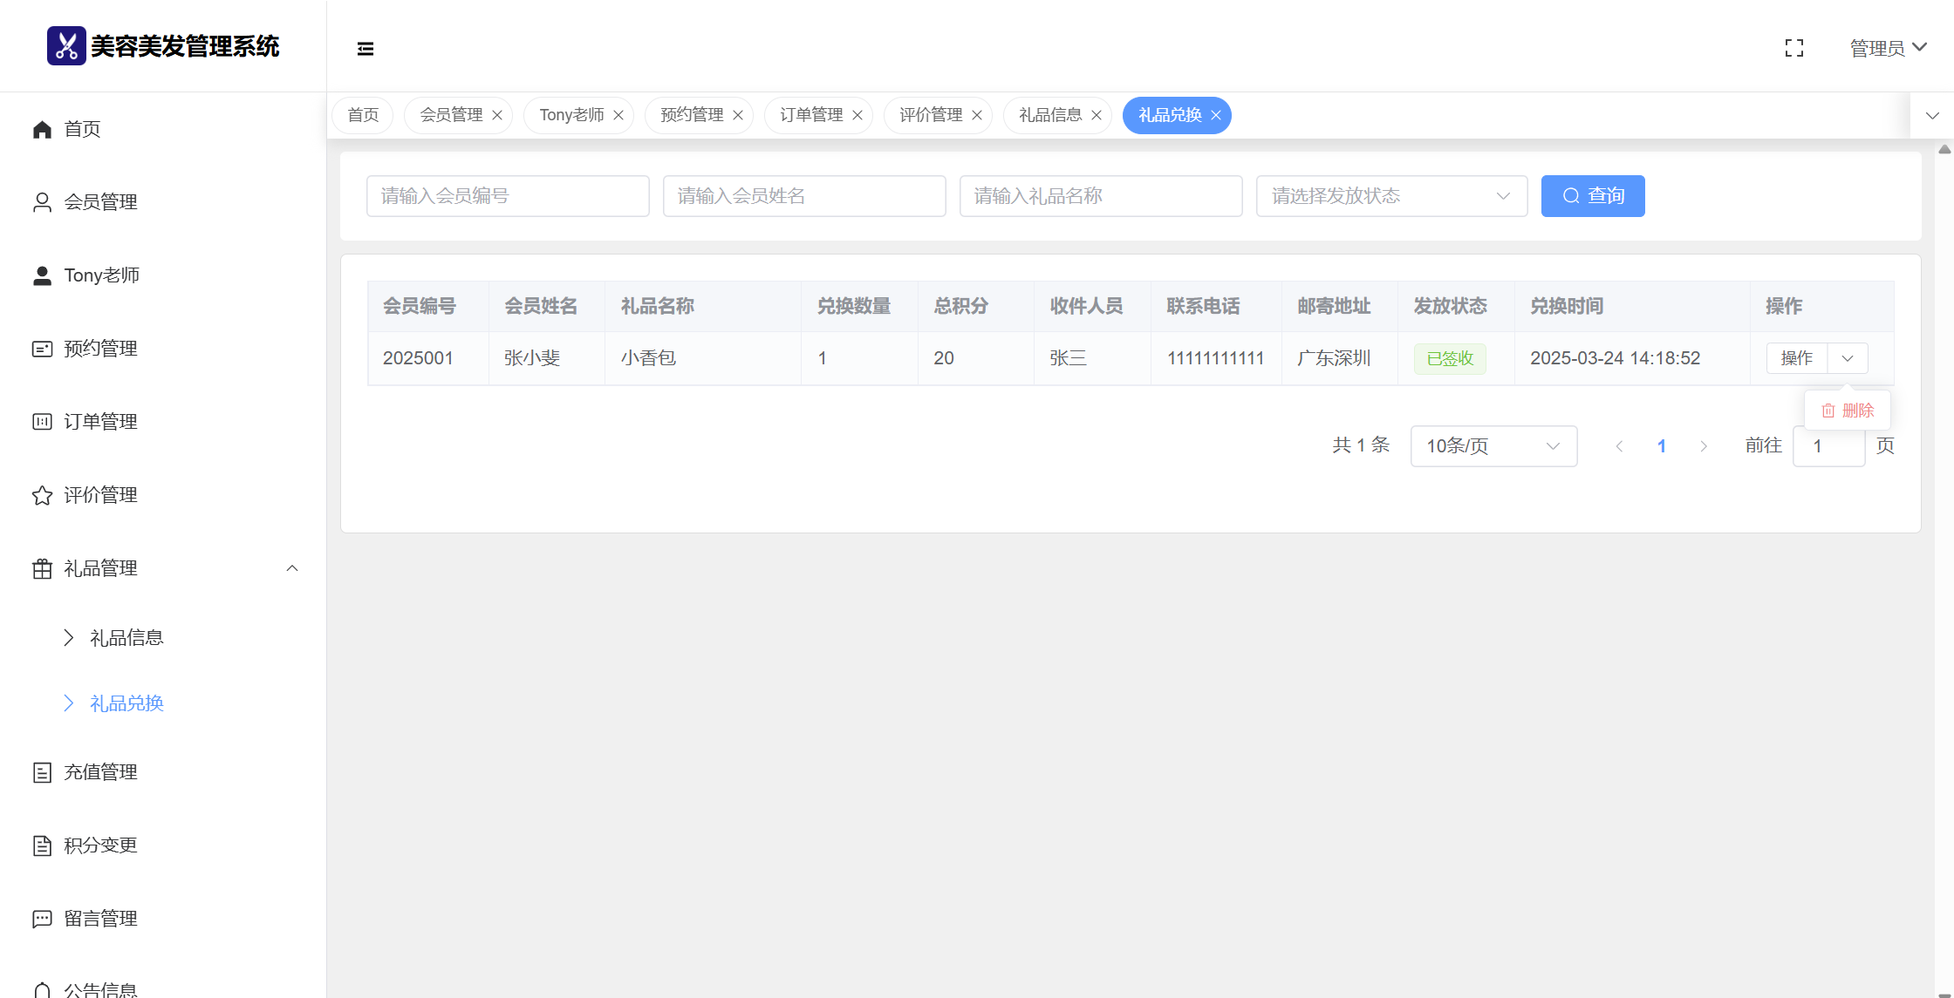
Task: Switch to the 订单管理 tab
Action: point(810,115)
